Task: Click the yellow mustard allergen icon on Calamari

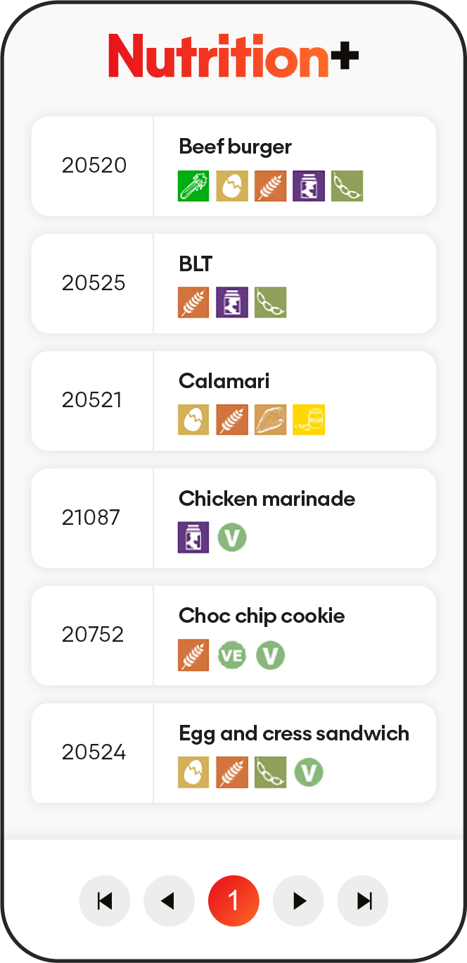Action: click(x=309, y=421)
